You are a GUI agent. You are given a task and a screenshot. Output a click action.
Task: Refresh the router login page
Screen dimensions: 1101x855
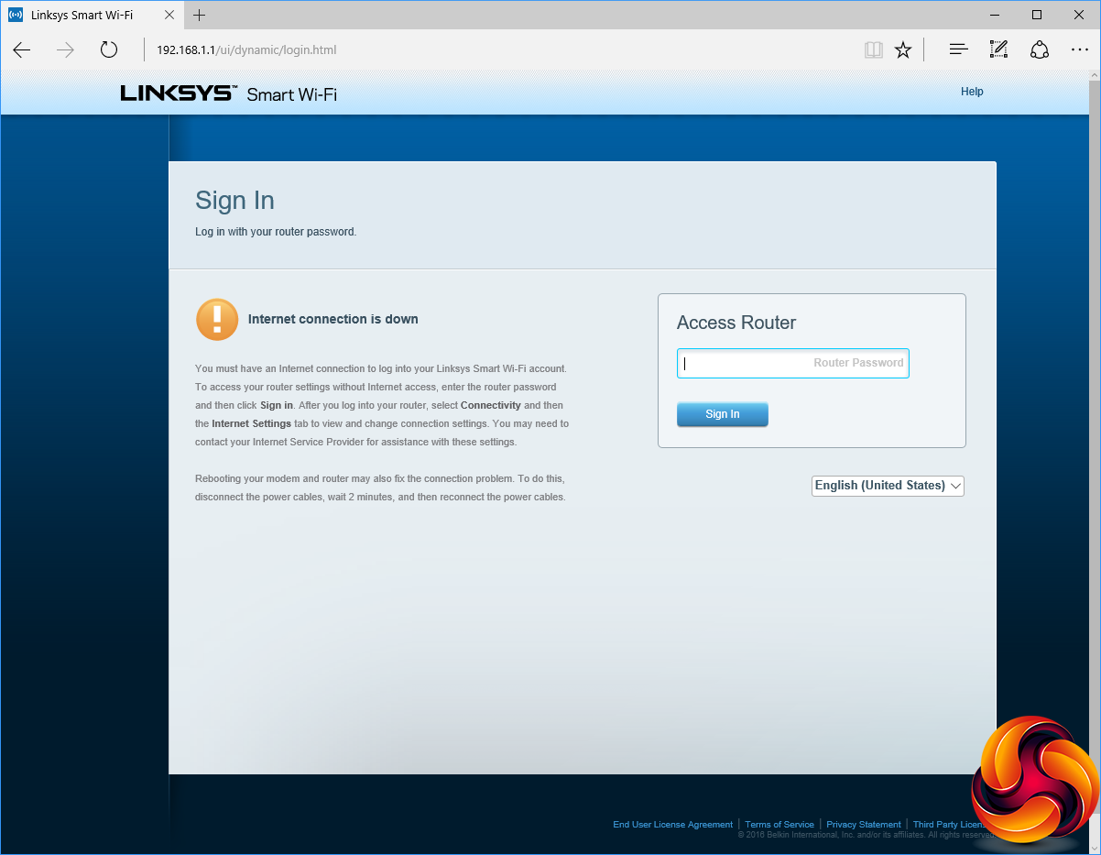[109, 49]
